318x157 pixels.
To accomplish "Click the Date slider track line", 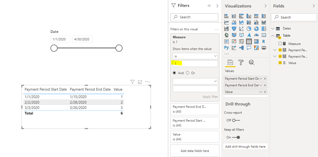I will pos(86,48).
